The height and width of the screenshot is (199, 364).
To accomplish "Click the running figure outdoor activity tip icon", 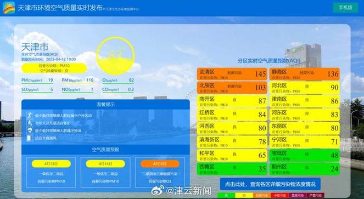I will [x=30, y=115].
